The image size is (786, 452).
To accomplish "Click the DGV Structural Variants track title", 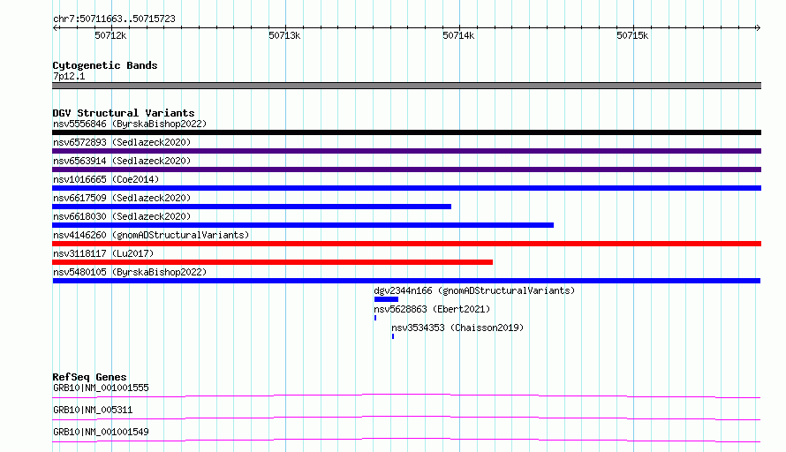I will coord(124,113).
